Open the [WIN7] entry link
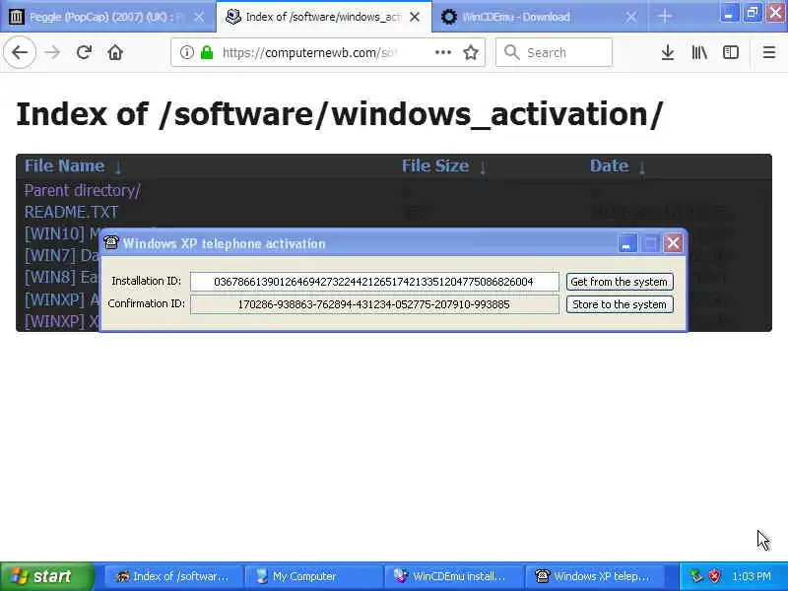The width and height of the screenshot is (788, 591). [x=61, y=255]
